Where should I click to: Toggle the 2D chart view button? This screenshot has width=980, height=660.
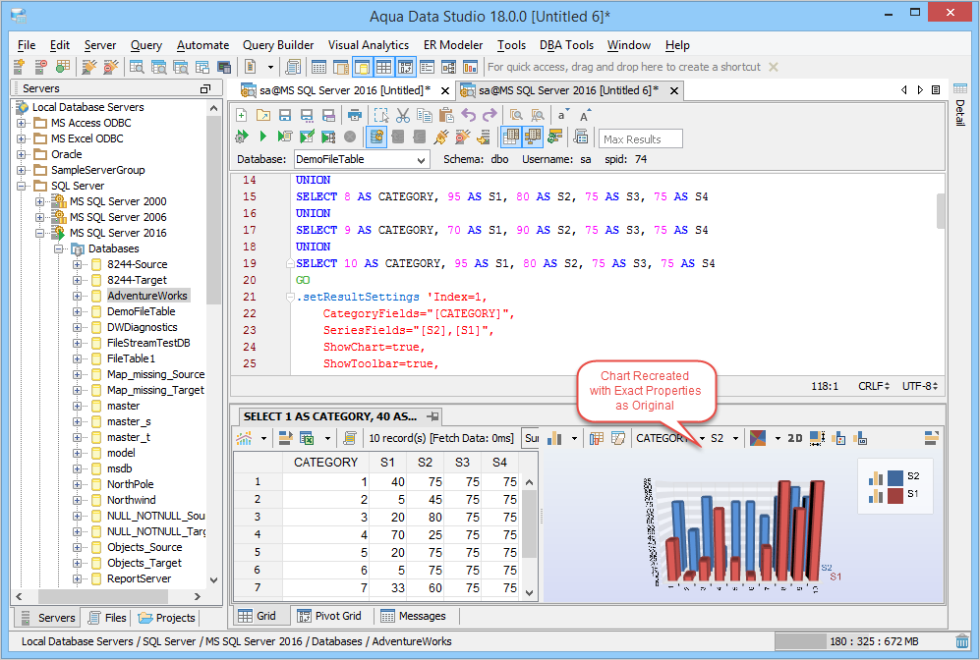795,438
